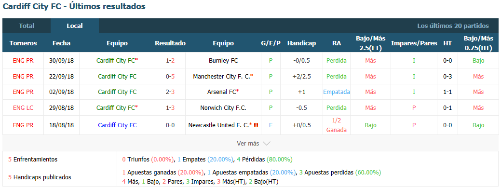Click the Handicap column header
This screenshot has height=187, width=501.
point(302,43)
